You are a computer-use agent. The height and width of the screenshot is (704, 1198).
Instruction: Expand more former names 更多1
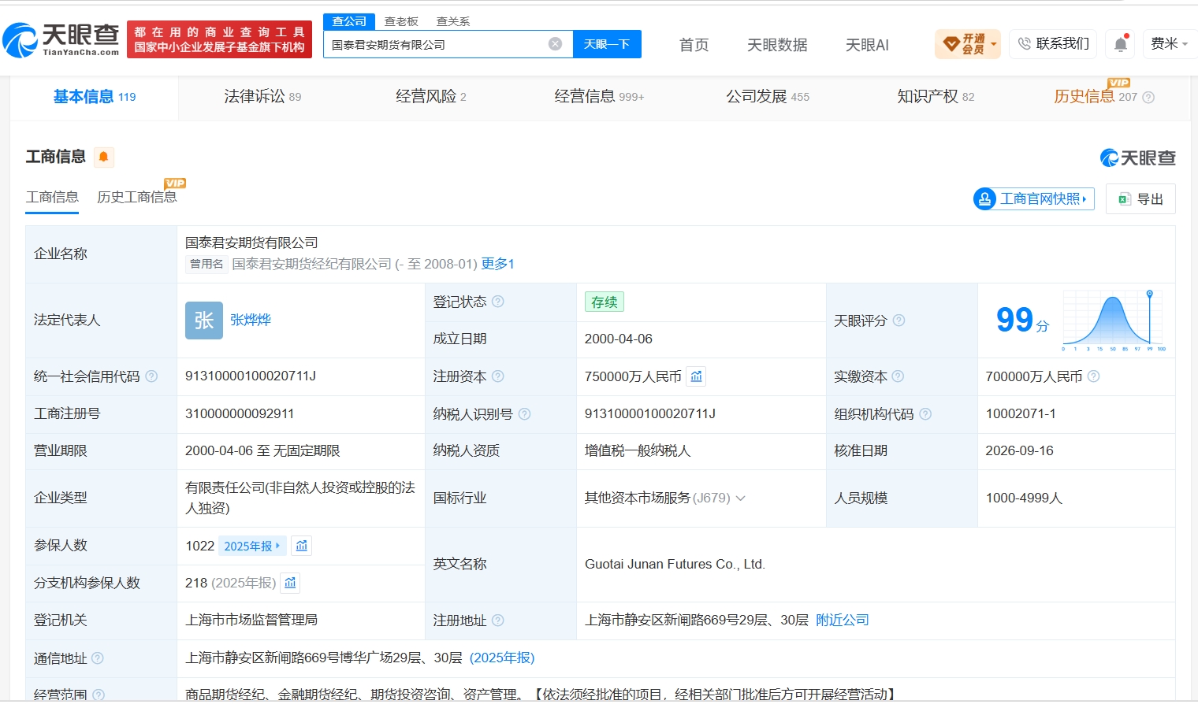(x=497, y=264)
